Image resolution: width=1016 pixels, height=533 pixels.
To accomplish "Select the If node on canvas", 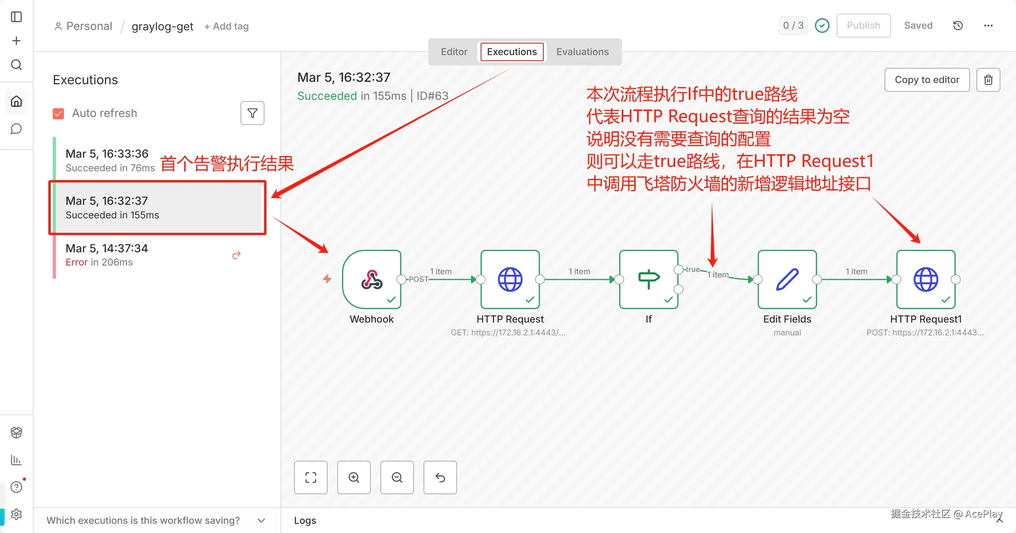I will [x=648, y=279].
